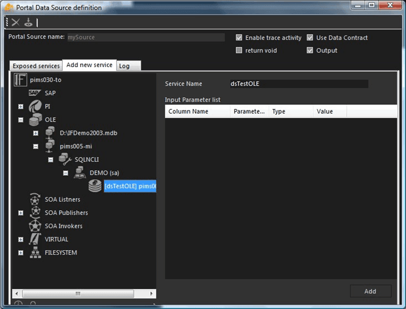The height and width of the screenshot is (309, 406).
Task: Expand the D:\IFDemo2003.mdb node
Action: pos(35,133)
